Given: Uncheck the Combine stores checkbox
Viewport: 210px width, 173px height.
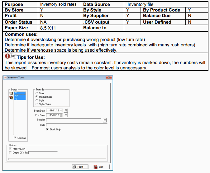Looking at the screenshot, I should [x=15, y=138].
